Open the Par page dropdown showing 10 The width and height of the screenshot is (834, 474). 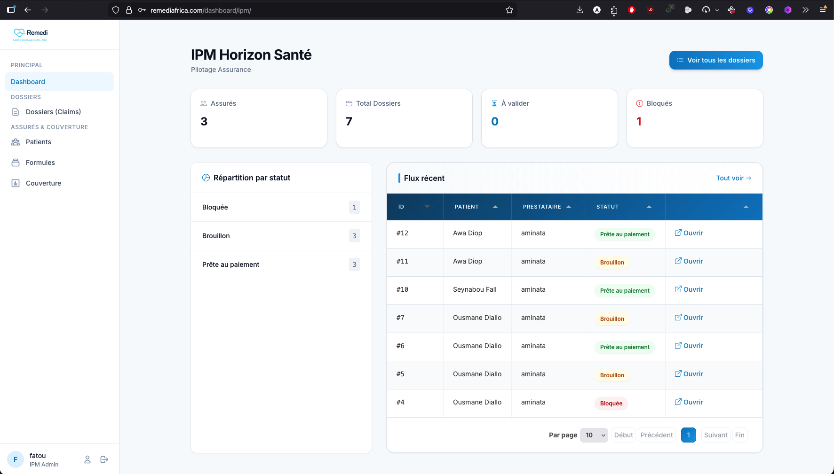[594, 435]
